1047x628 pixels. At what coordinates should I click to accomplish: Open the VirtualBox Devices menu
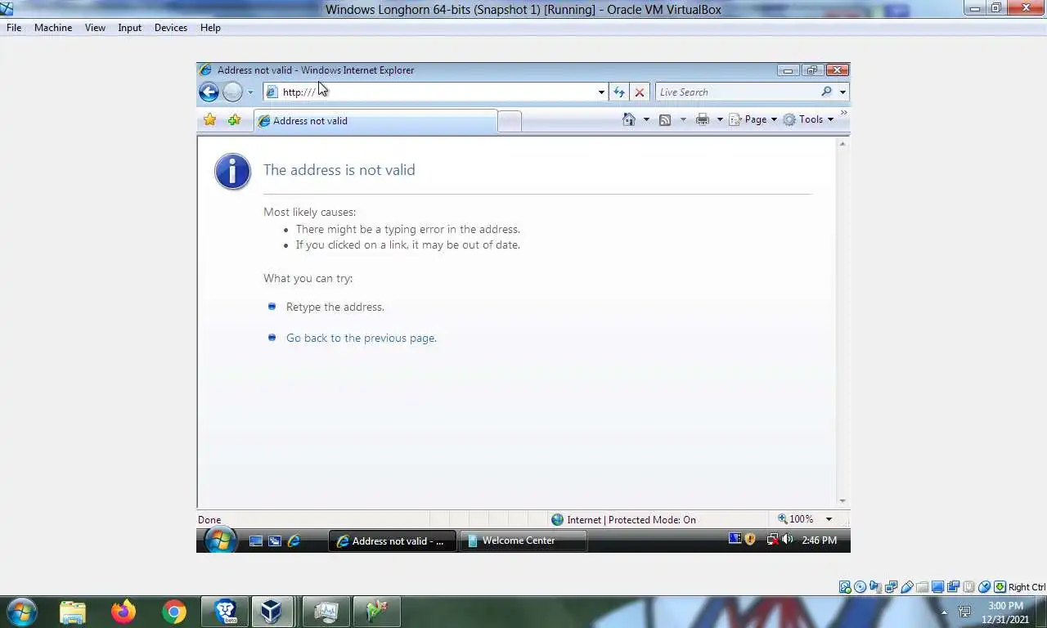[x=171, y=28]
